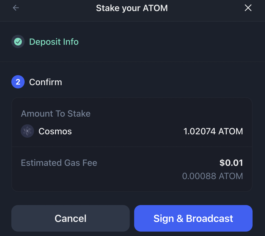The height and width of the screenshot is (236, 265).
Task: Click the $0.01 gas fee value
Action: tap(231, 163)
